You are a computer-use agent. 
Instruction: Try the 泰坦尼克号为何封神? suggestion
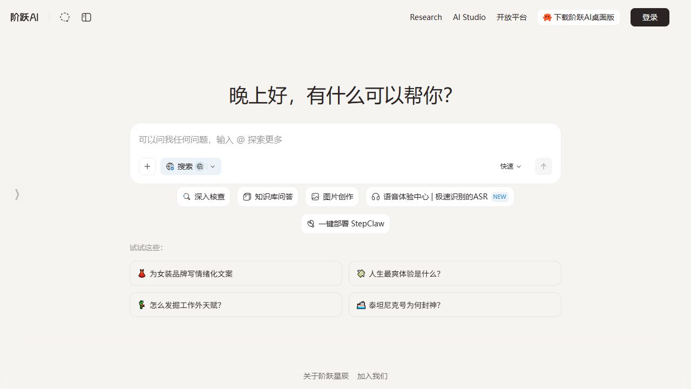tap(455, 305)
